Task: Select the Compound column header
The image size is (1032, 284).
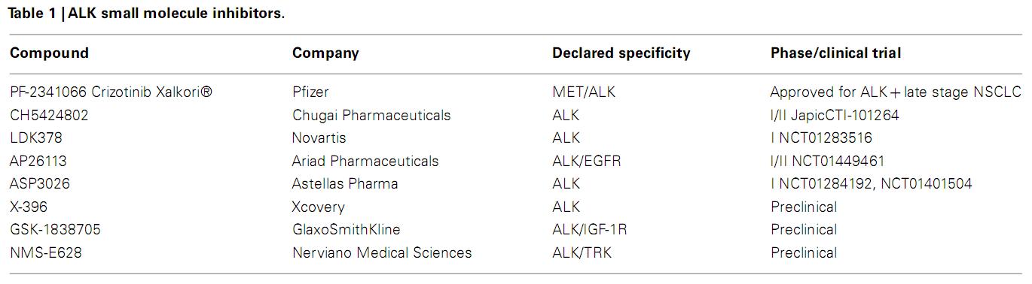Action: pyautogui.click(x=49, y=53)
